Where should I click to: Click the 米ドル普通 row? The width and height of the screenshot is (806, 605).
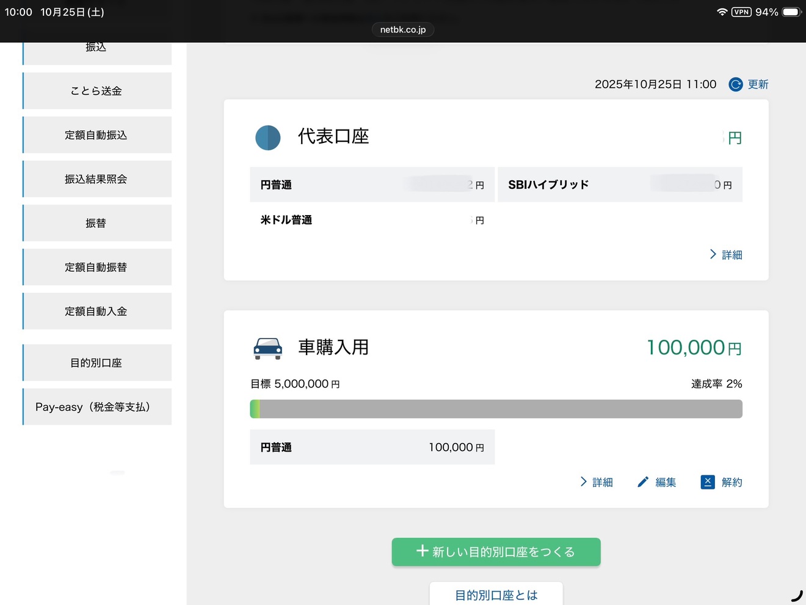pyautogui.click(x=372, y=220)
